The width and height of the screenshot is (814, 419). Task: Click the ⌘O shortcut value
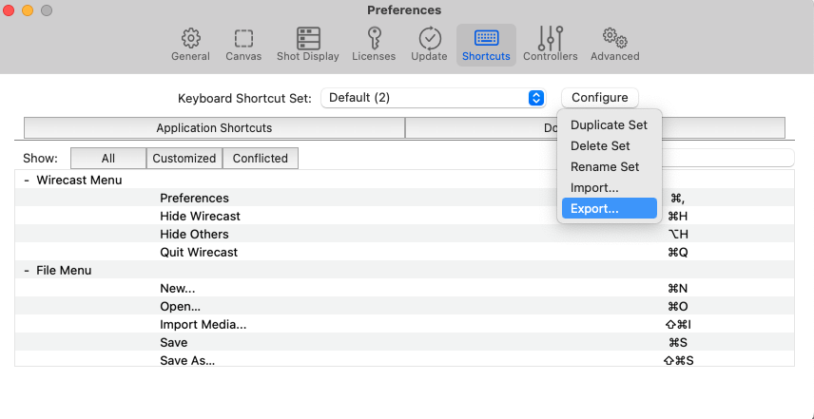click(x=679, y=307)
